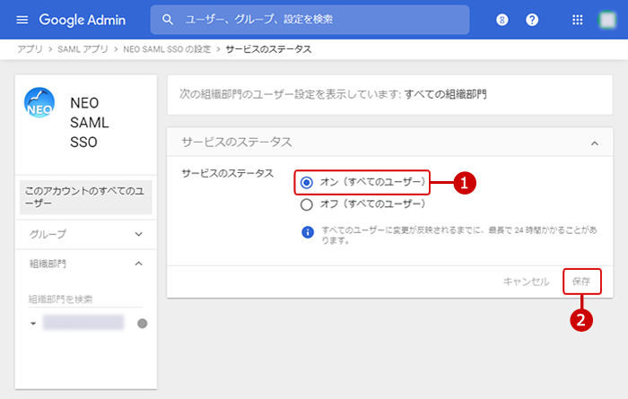Expand the グループ section

tap(86, 234)
